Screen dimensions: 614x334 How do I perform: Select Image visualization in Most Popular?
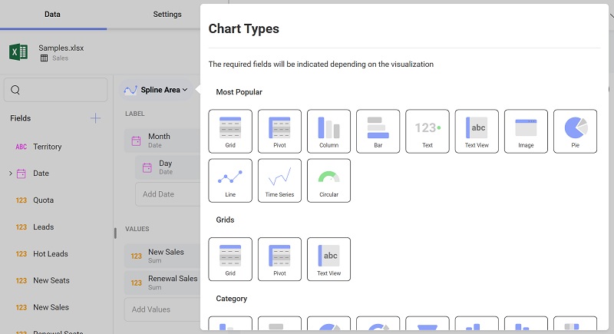click(x=526, y=131)
